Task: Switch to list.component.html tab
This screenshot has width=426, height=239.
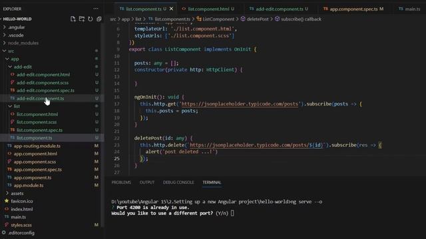Action: pyautogui.click(x=208, y=9)
